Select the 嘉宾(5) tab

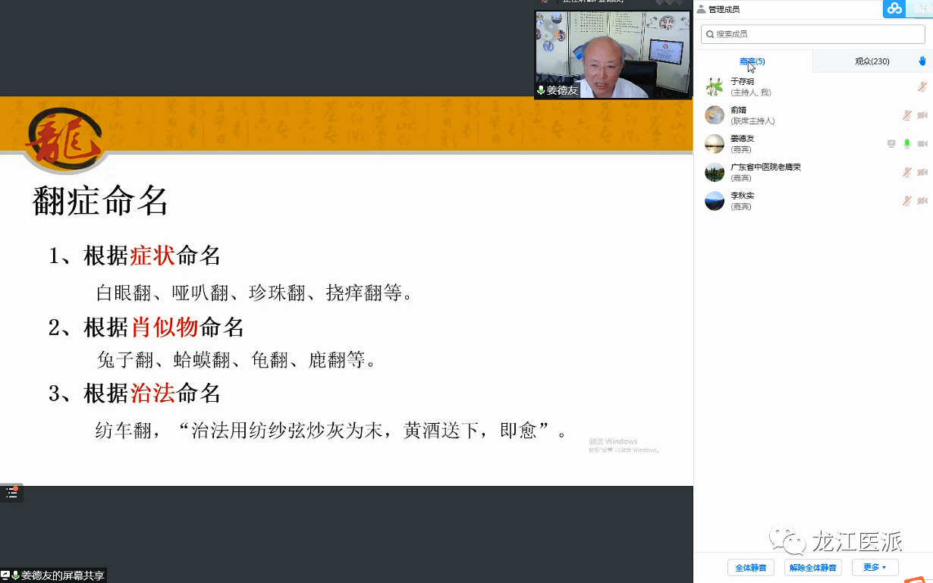tap(752, 61)
